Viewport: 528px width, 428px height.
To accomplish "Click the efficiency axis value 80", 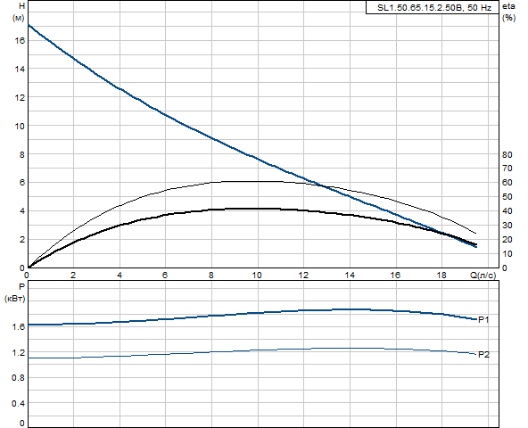I will point(507,154).
